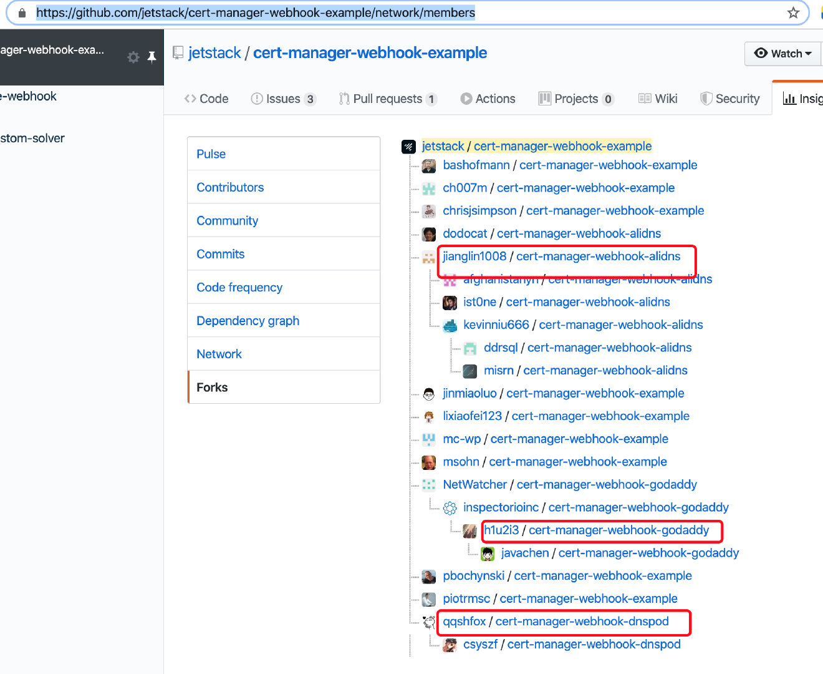Open the sidebar settings gear icon
This screenshot has width=823, height=674.
pos(133,57)
